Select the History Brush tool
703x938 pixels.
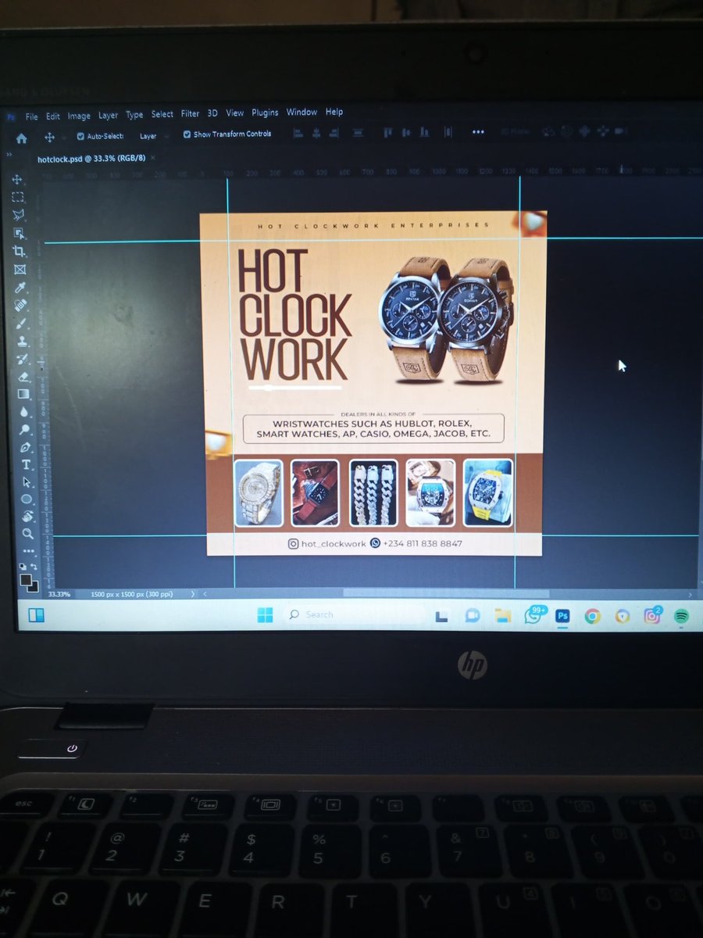23,359
